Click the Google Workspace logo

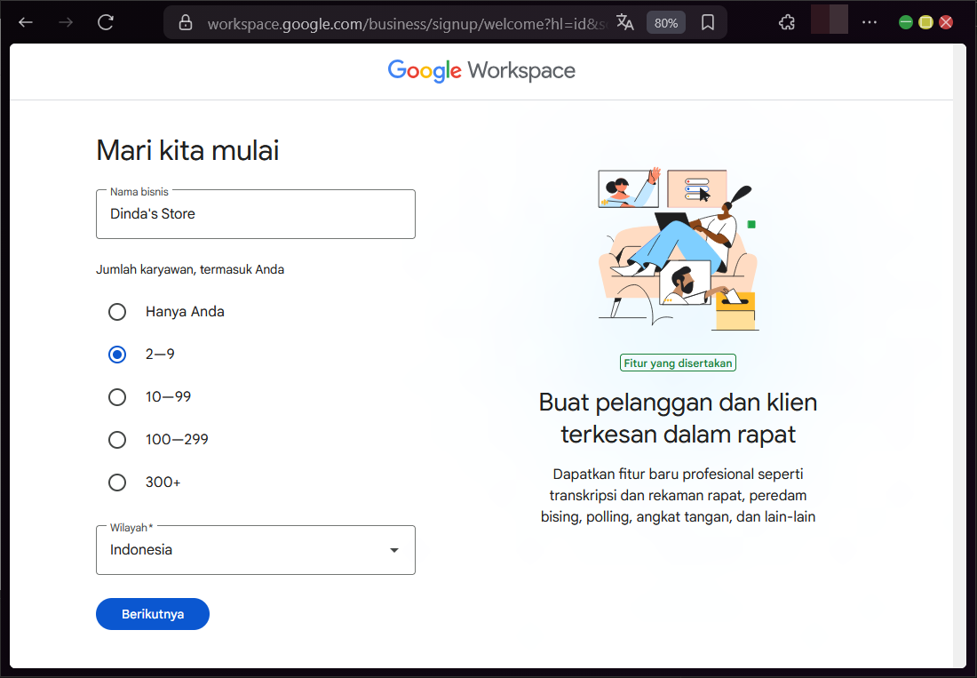pyautogui.click(x=481, y=70)
